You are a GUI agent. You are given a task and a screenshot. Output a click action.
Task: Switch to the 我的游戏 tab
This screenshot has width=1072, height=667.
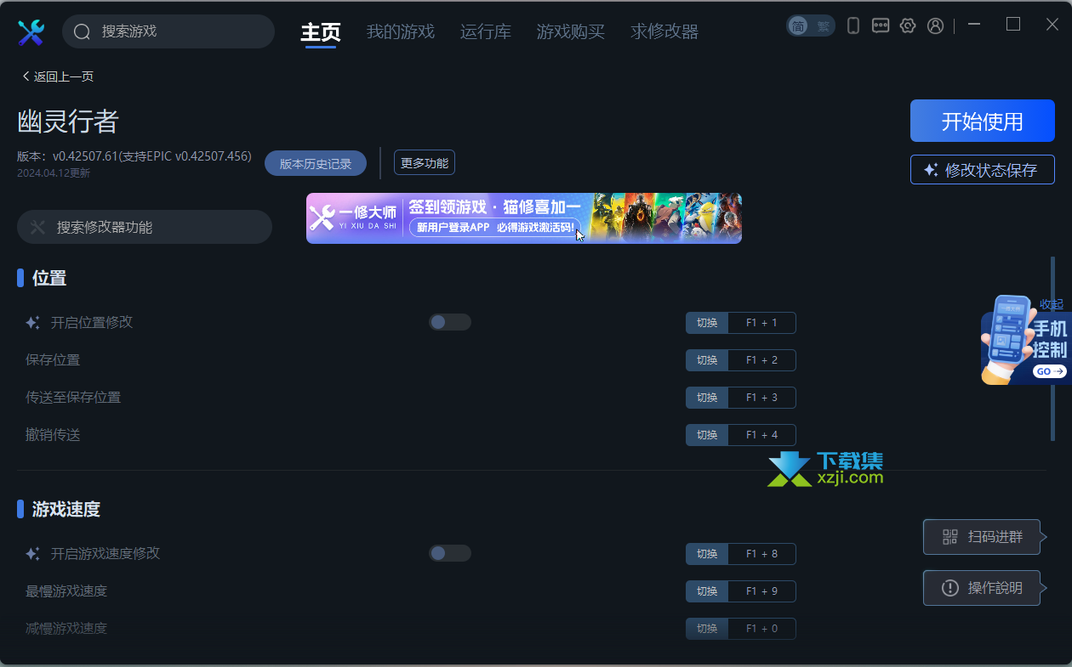pos(401,32)
